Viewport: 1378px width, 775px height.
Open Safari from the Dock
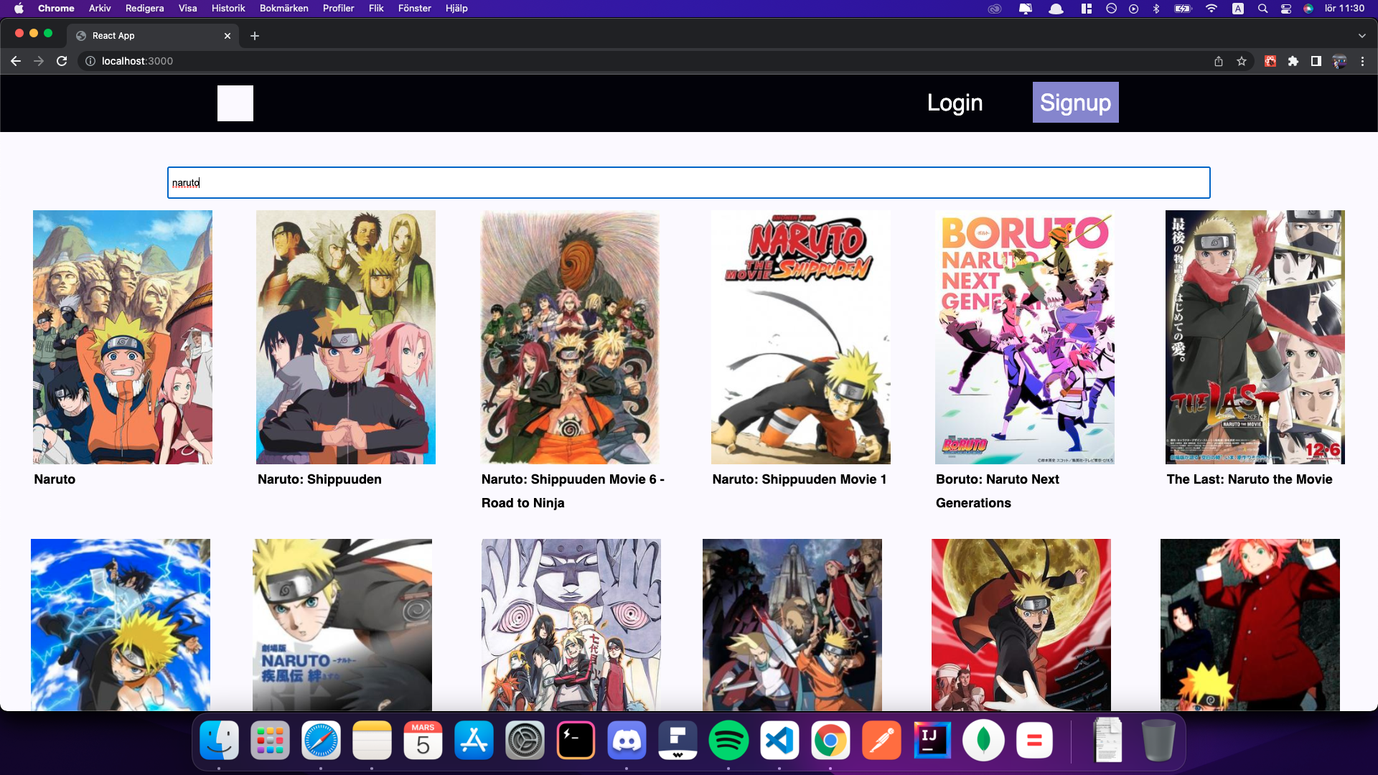[321, 741]
